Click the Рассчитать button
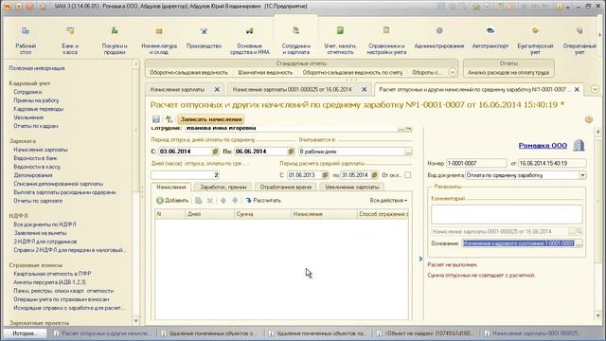The height and width of the screenshot is (341, 606). click(x=263, y=200)
